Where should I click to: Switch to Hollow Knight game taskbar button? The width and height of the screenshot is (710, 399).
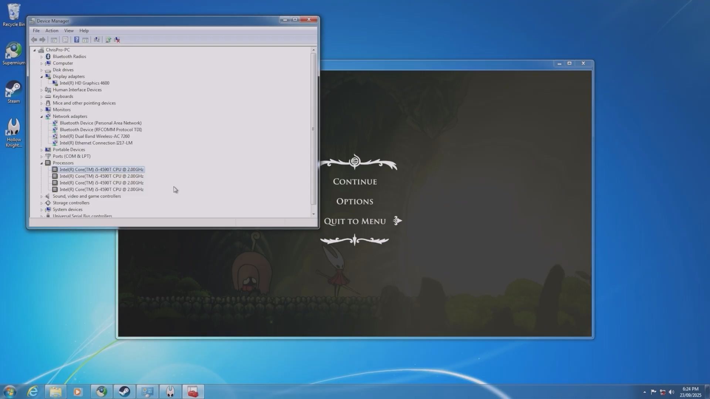pos(170,392)
